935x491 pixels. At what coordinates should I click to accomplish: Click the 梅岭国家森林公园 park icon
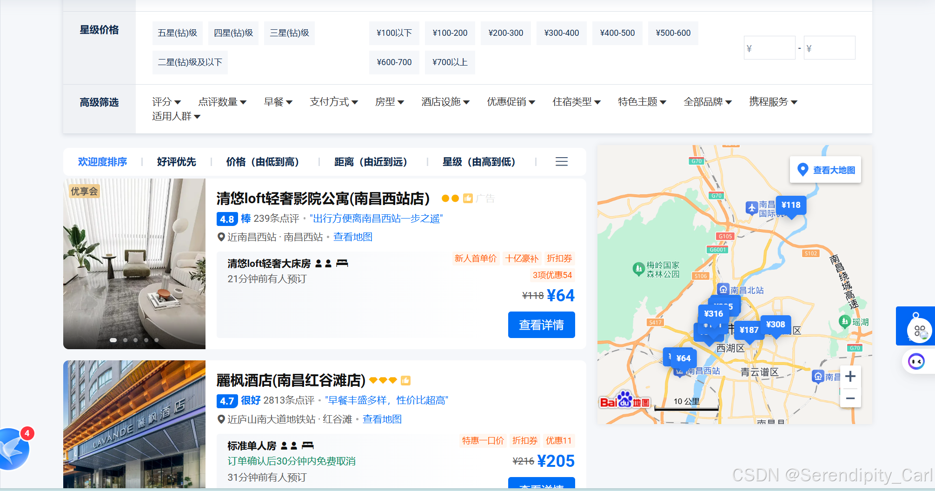coord(638,269)
